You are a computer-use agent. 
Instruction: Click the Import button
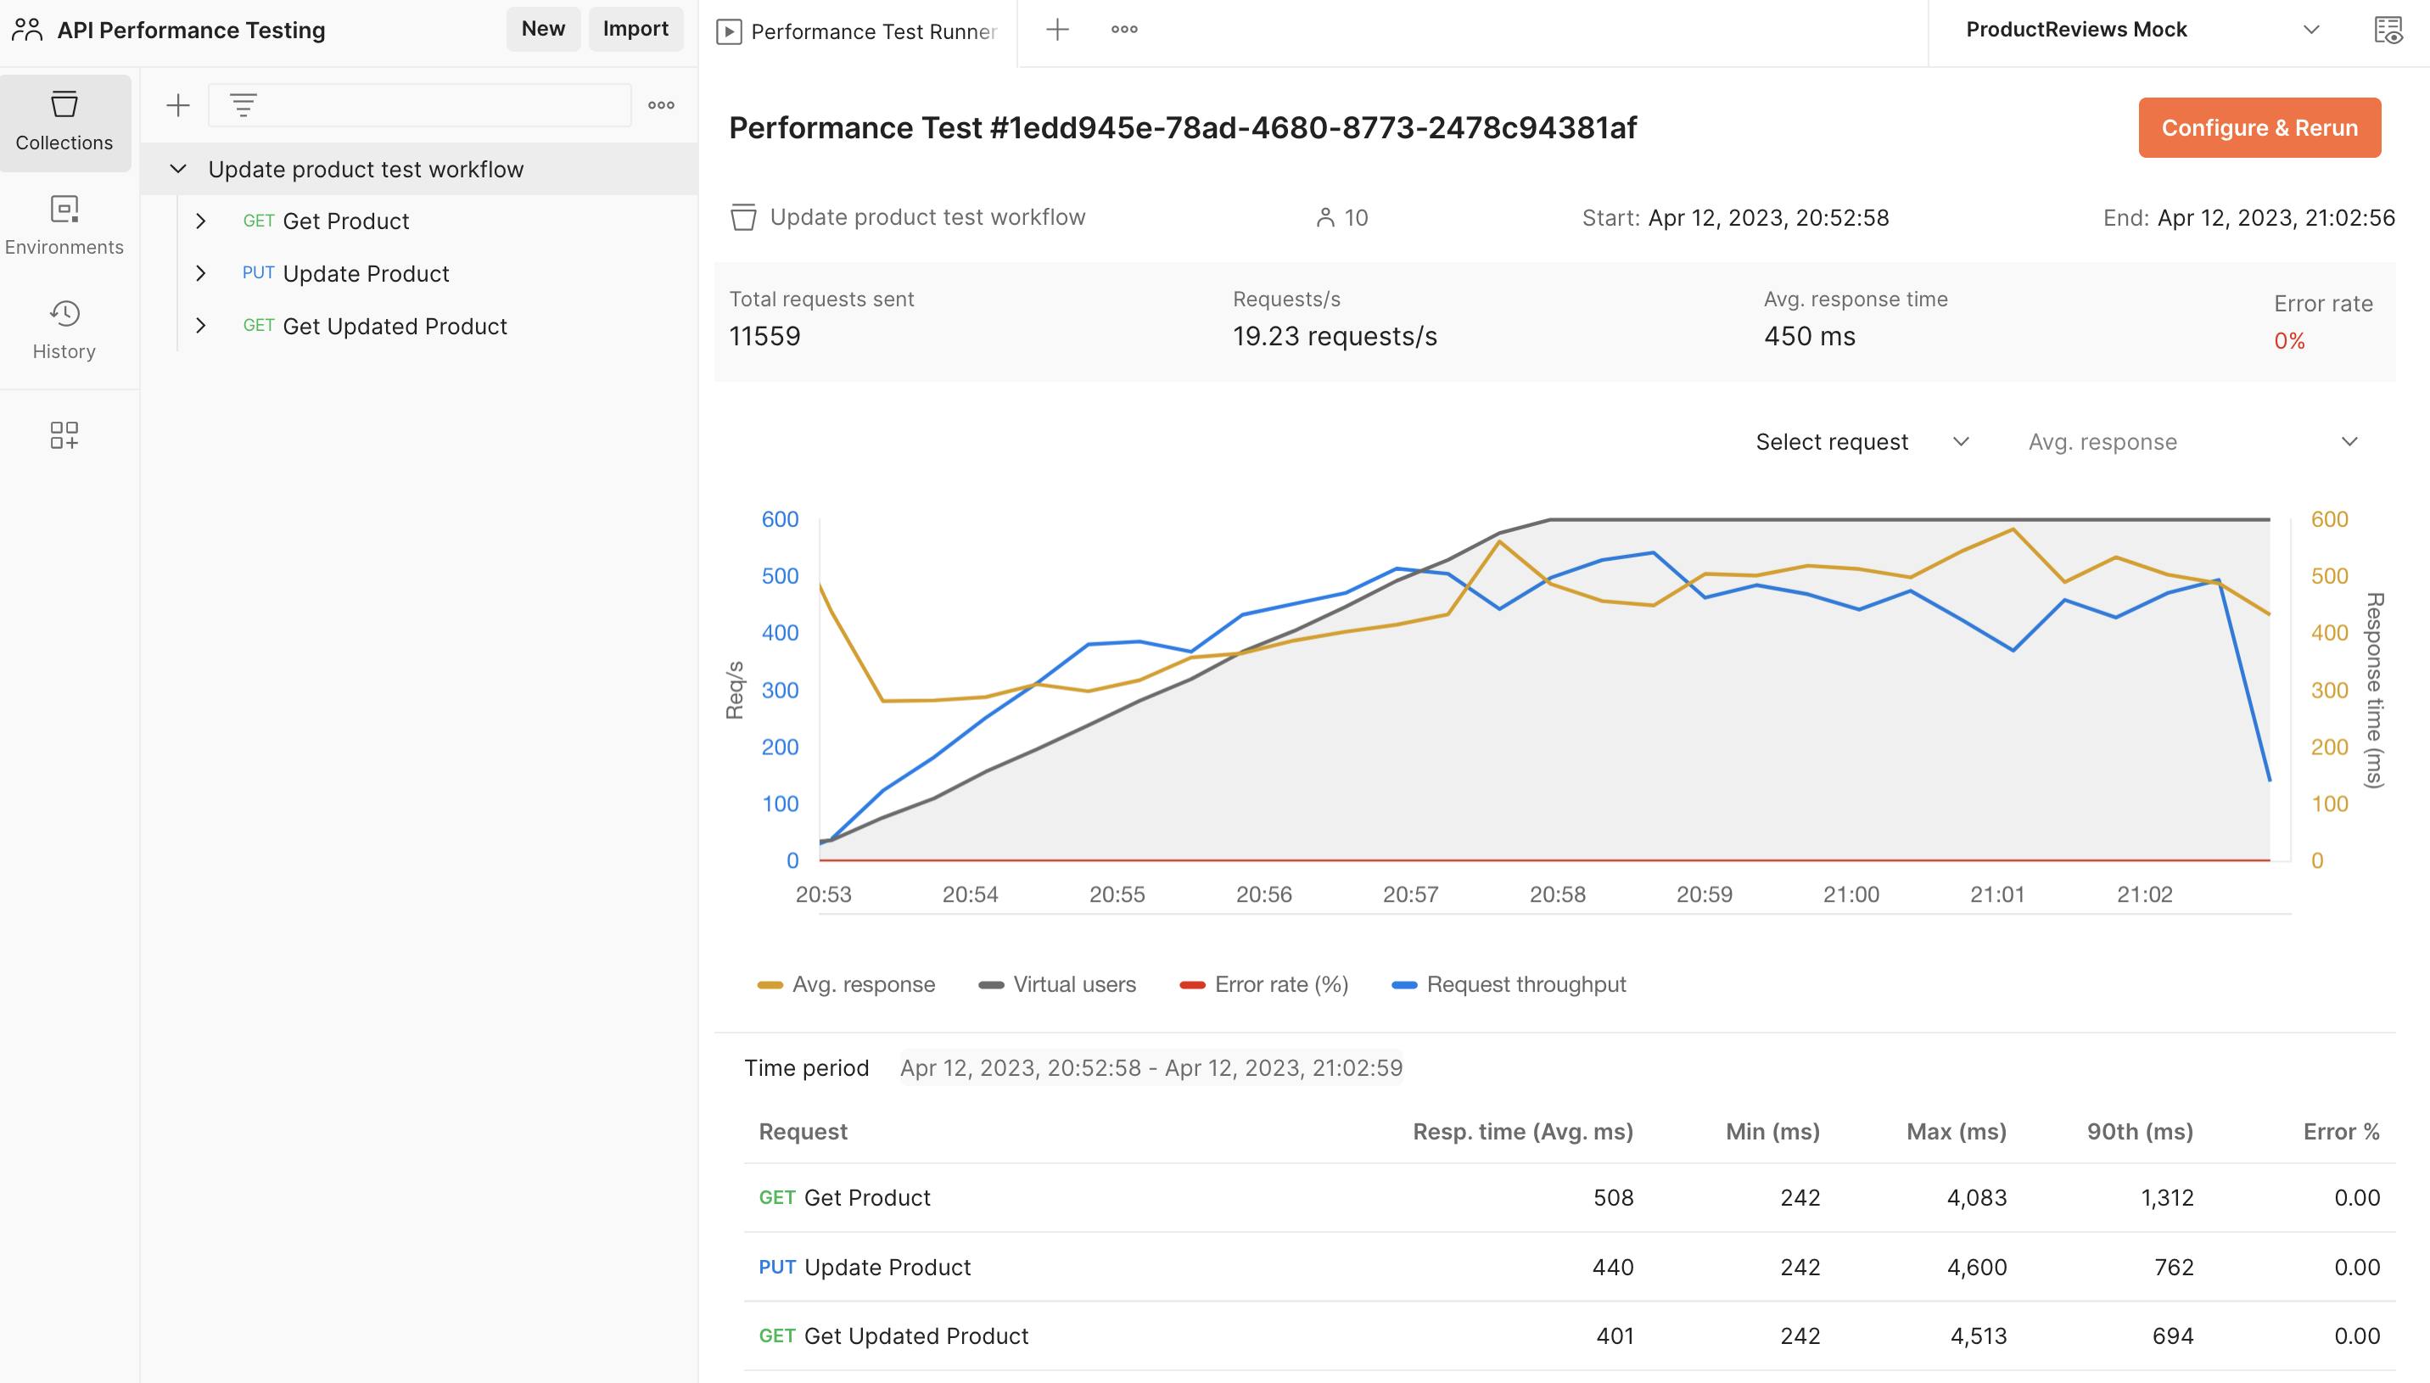coord(635,30)
